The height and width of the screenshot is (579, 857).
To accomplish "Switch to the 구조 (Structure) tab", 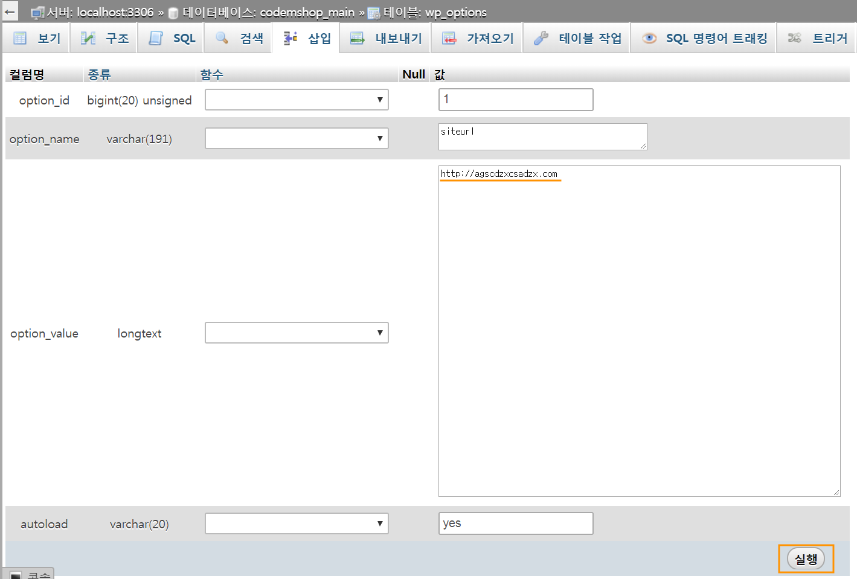I will point(104,38).
